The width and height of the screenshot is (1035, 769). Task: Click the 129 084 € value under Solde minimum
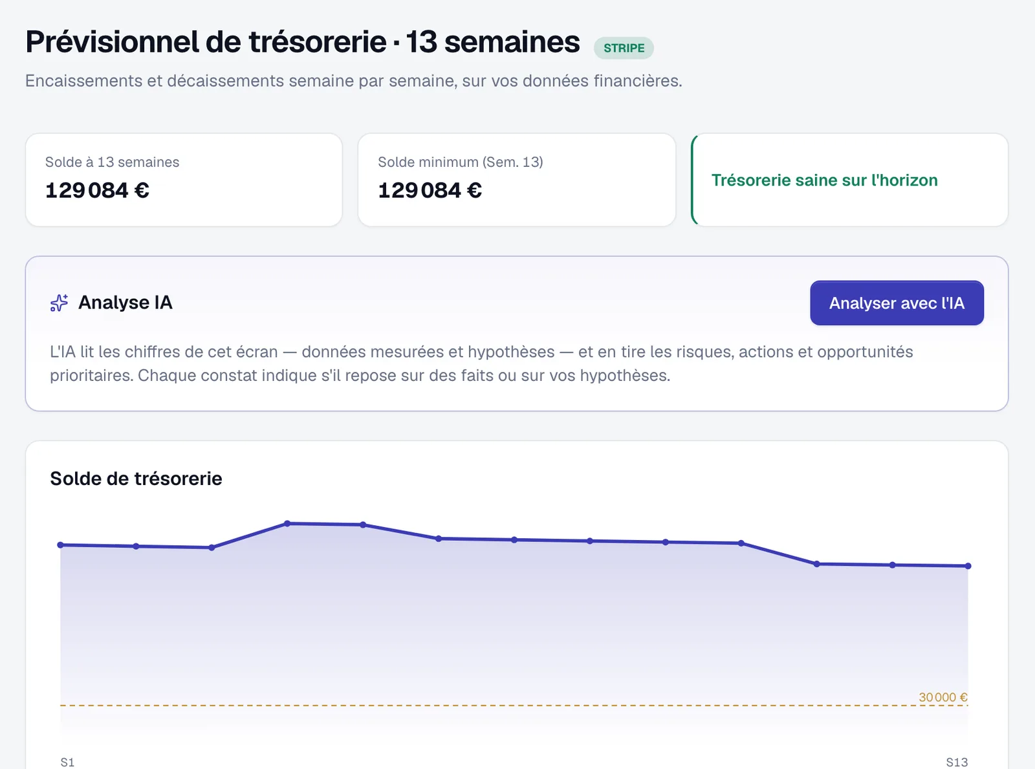pos(430,190)
